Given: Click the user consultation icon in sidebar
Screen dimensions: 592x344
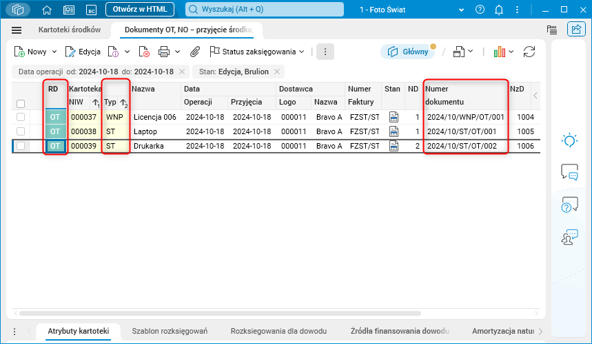Looking at the screenshot, I should (569, 237).
